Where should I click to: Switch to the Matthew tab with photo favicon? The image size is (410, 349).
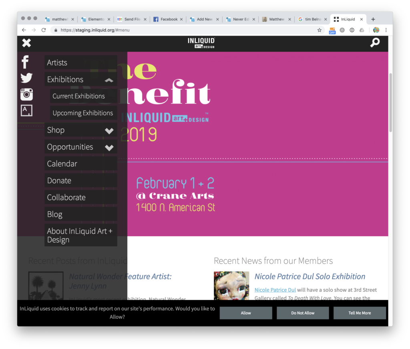click(x=276, y=19)
